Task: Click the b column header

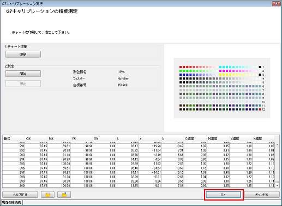Action: (172, 138)
